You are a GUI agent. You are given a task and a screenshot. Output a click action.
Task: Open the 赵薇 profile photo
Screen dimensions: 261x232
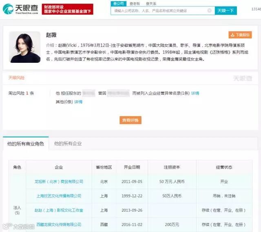coord(24,47)
